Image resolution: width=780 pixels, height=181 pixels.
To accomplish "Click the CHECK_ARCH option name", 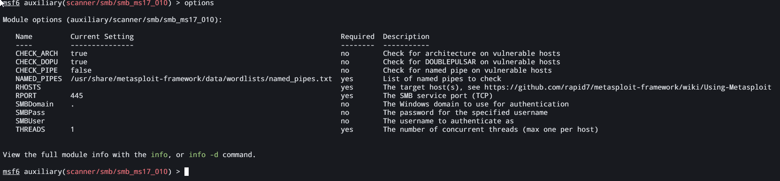I will [37, 53].
